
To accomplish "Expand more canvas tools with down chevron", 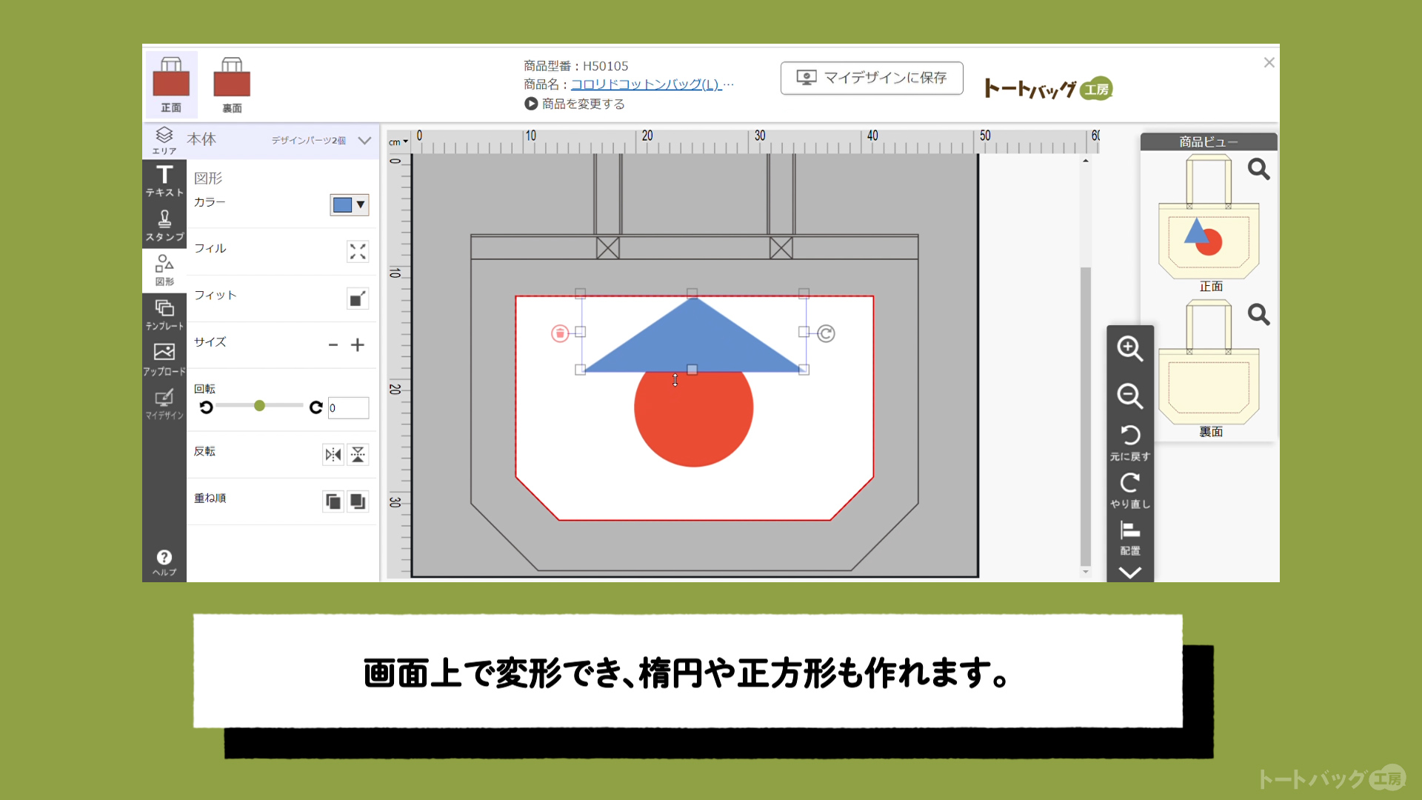I will click(x=1129, y=573).
